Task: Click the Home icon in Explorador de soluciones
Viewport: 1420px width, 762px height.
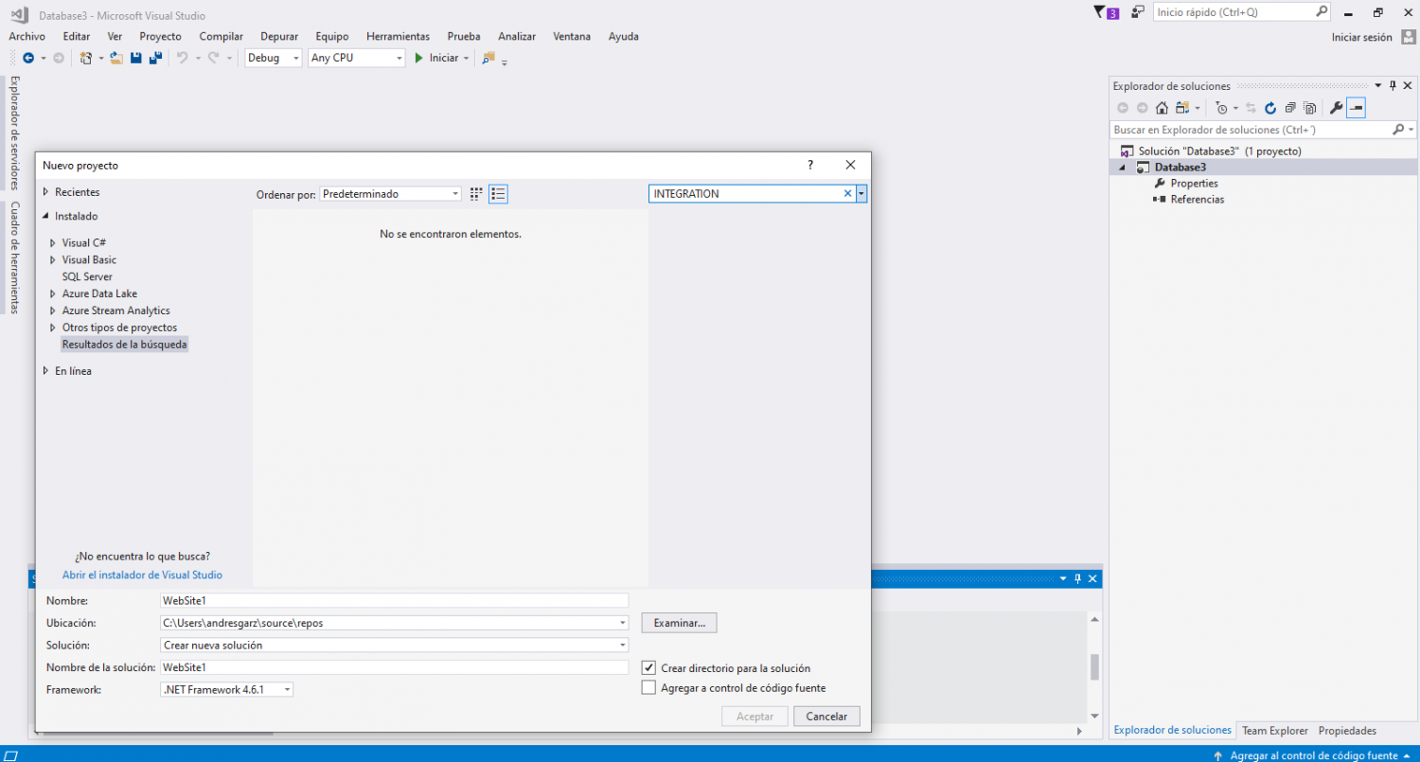Action: (1162, 108)
